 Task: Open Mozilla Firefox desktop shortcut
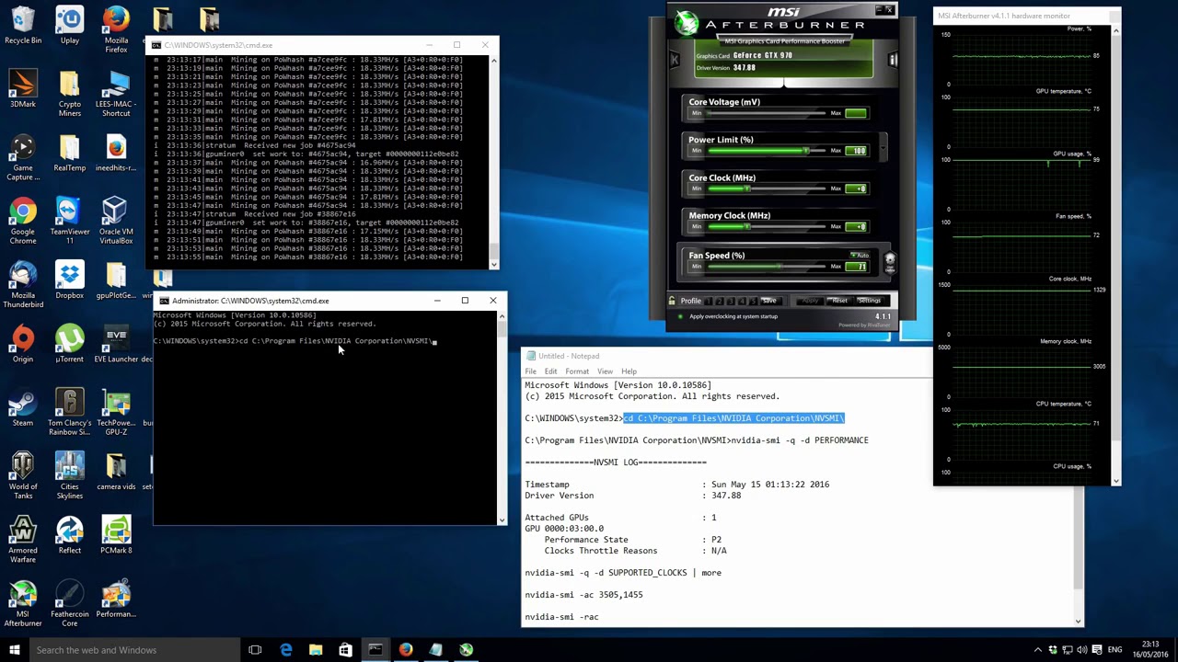tap(116, 29)
